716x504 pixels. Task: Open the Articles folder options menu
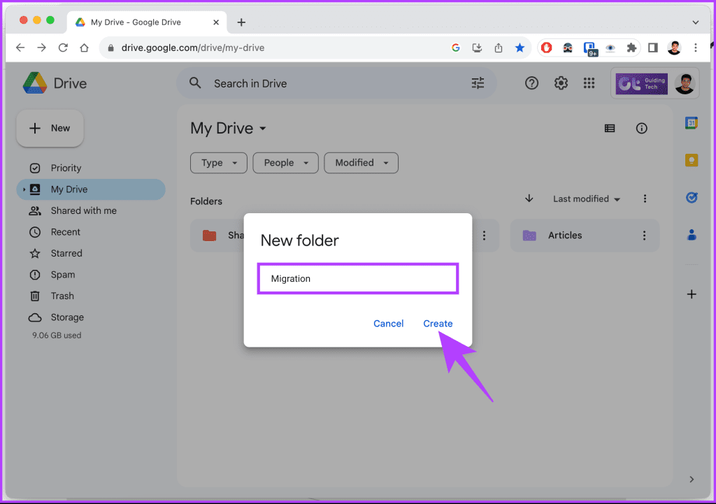[644, 235]
